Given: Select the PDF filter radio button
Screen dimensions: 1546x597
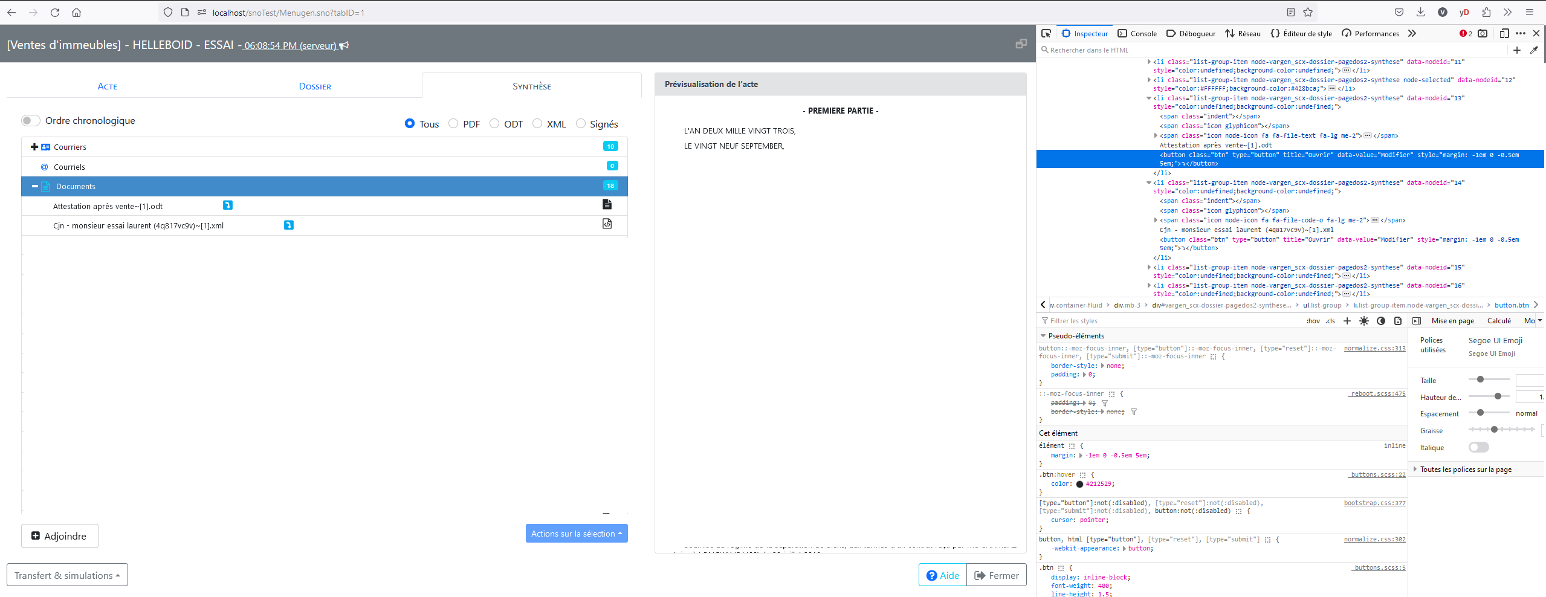Looking at the screenshot, I should [453, 123].
